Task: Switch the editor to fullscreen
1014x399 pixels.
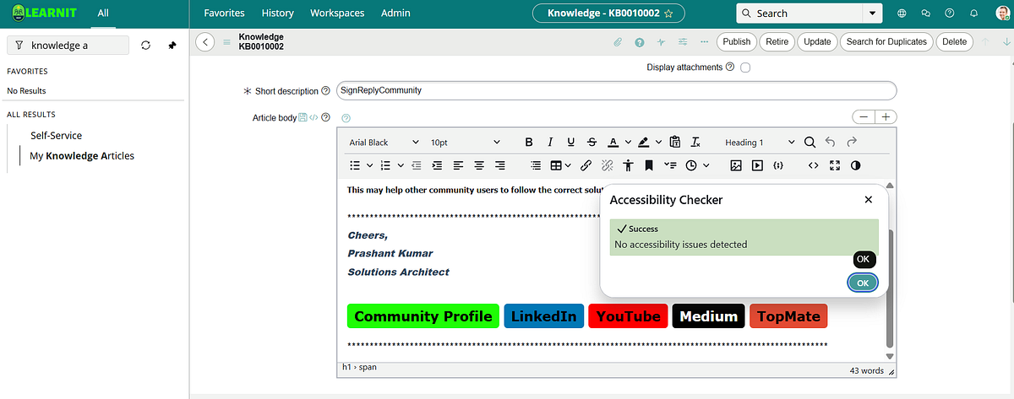Action: (x=835, y=165)
